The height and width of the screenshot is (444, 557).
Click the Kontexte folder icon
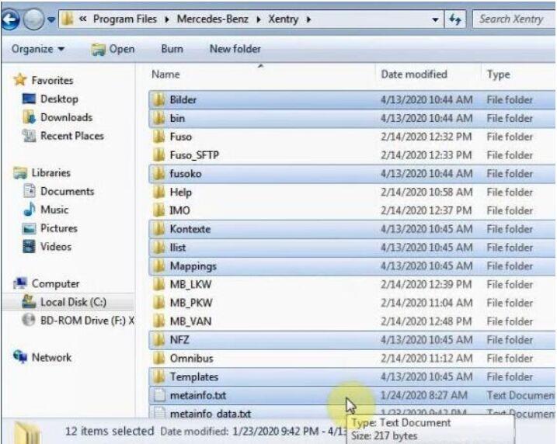click(x=158, y=229)
